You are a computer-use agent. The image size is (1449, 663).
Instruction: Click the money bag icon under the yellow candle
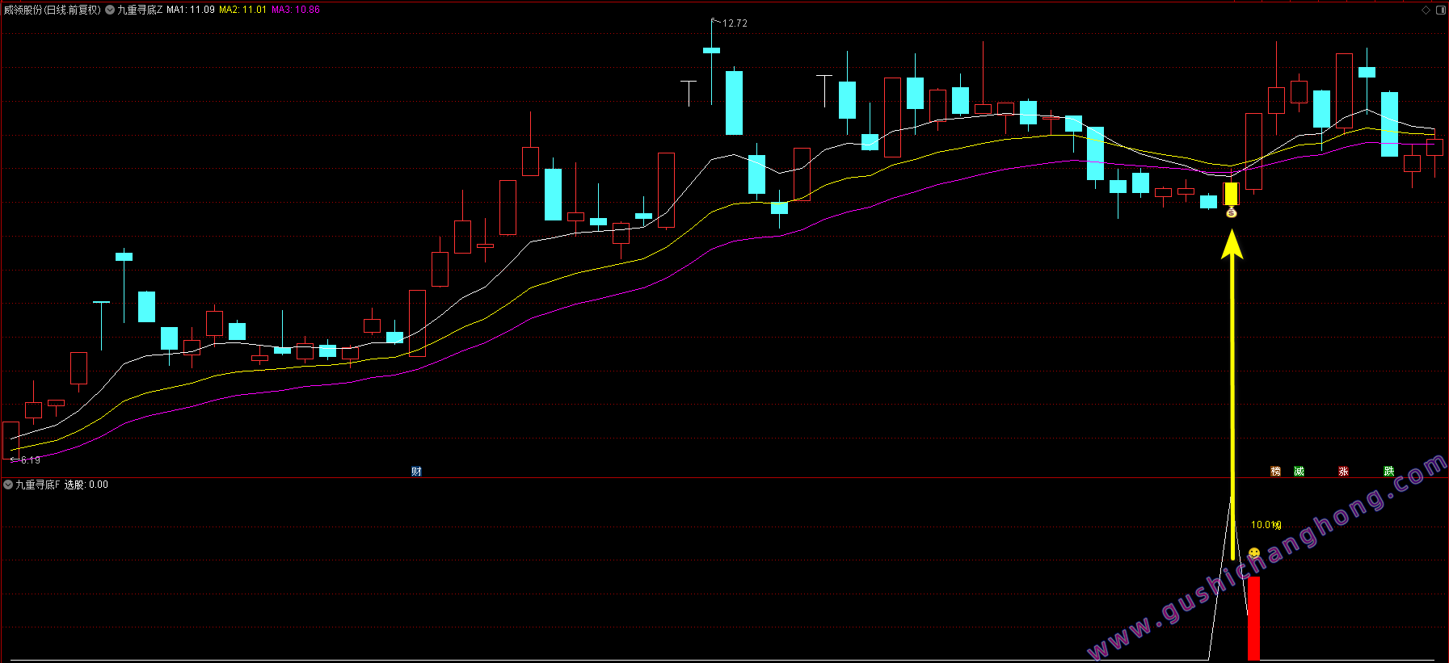click(1232, 212)
